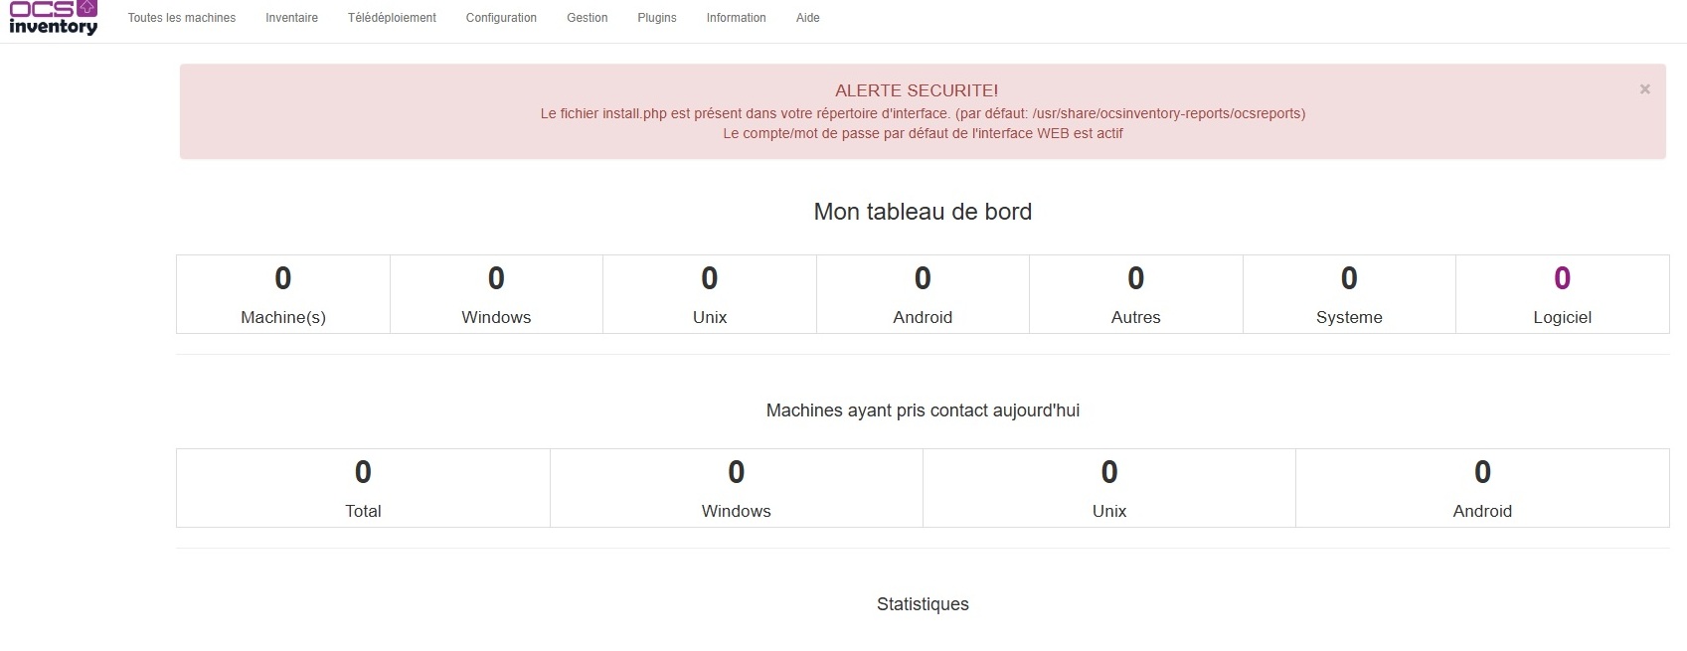Open today's Windows contact counter

tap(736, 487)
